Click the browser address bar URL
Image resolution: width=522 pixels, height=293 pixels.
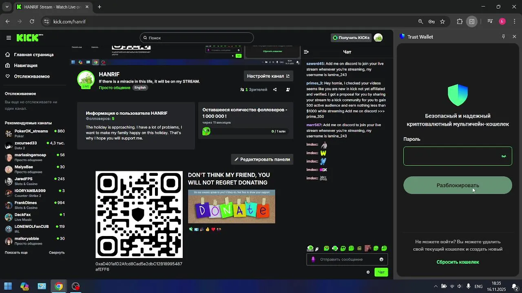tap(69, 22)
